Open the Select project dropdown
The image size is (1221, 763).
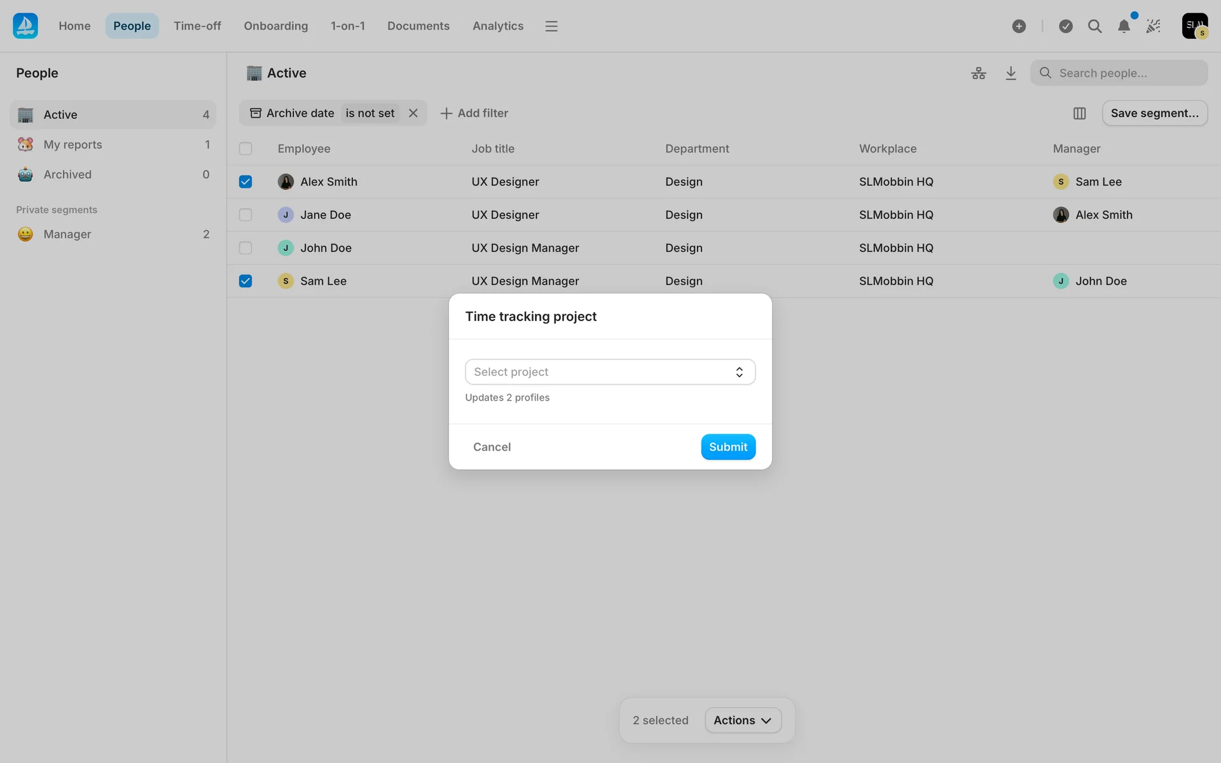click(x=610, y=372)
